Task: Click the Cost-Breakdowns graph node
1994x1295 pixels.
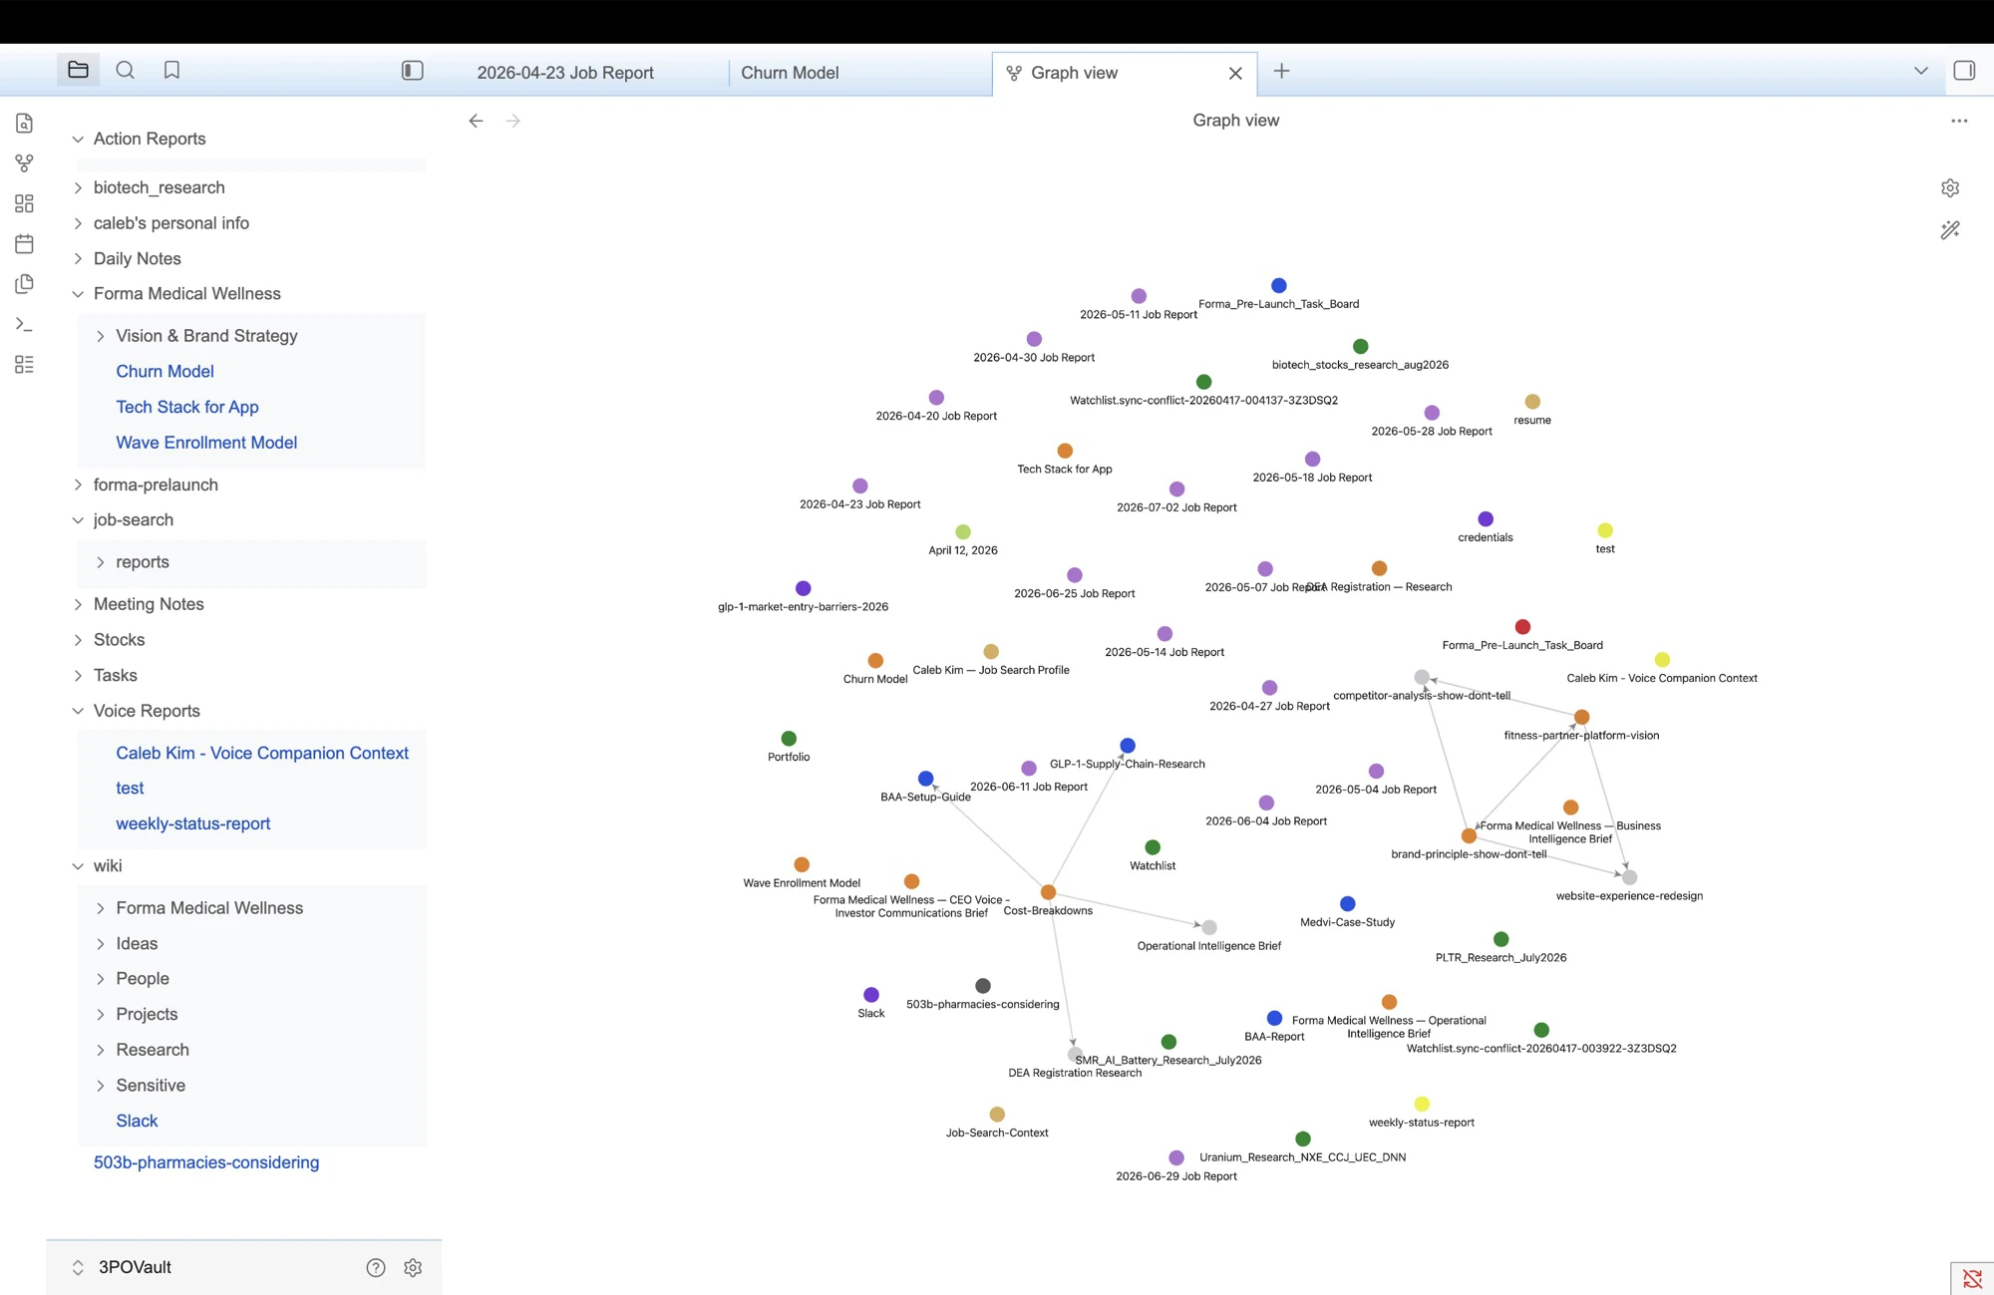Action: click(x=1048, y=892)
